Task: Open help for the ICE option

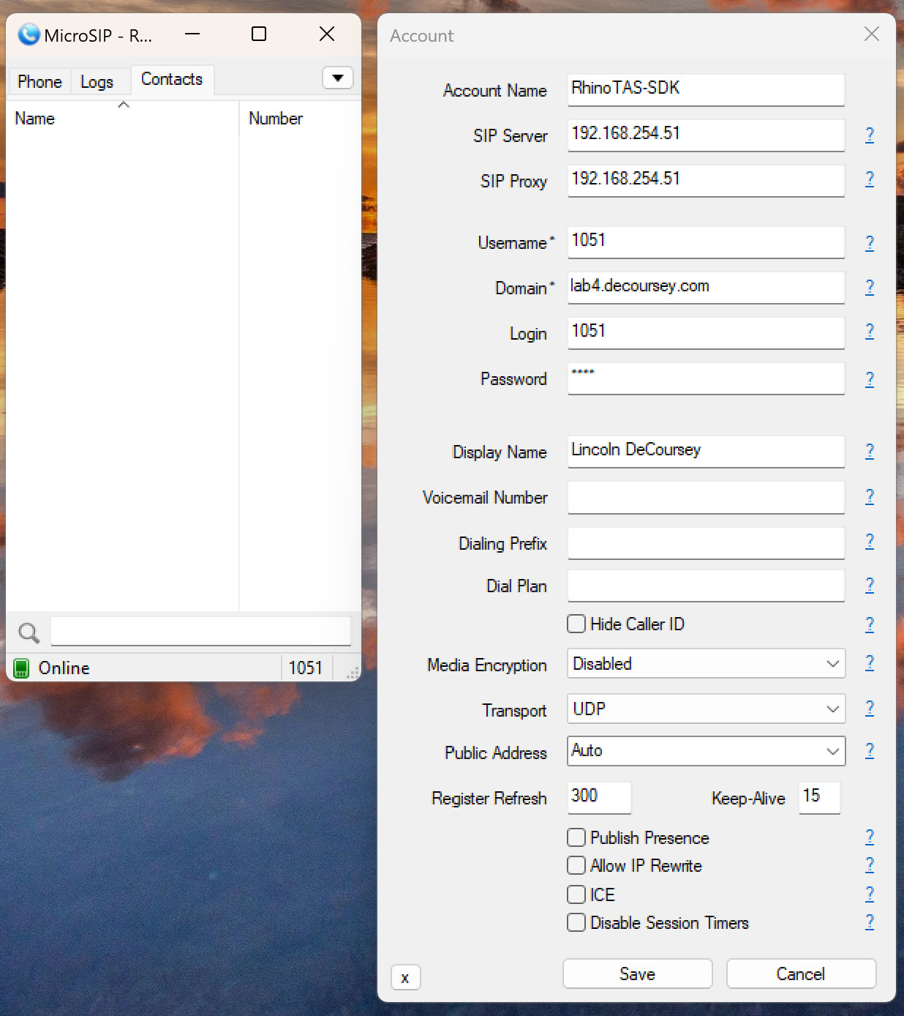Action: [870, 894]
